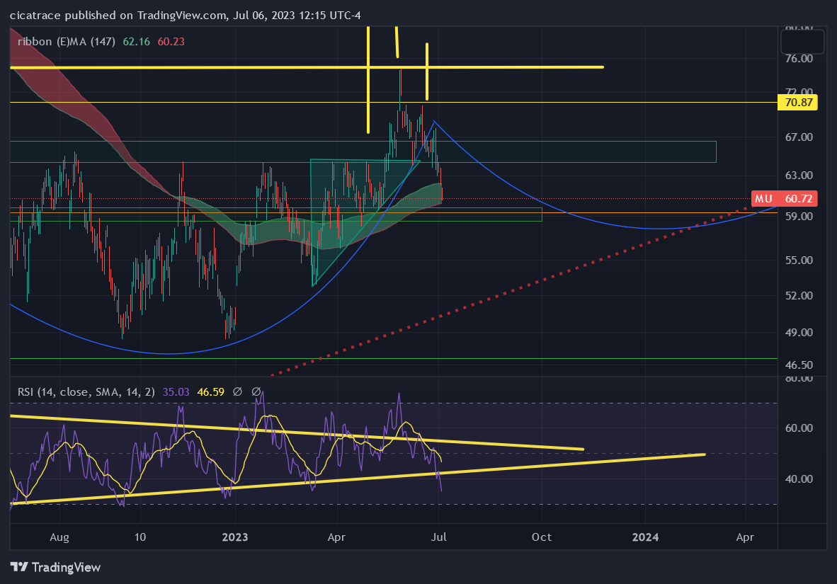Screen dimensions: 837x584
Task: Select the Aug time axis marker
Action: 59,537
